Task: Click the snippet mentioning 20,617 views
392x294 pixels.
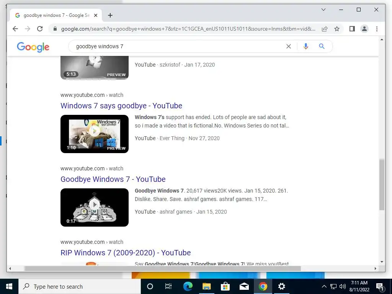Action: [x=211, y=195]
